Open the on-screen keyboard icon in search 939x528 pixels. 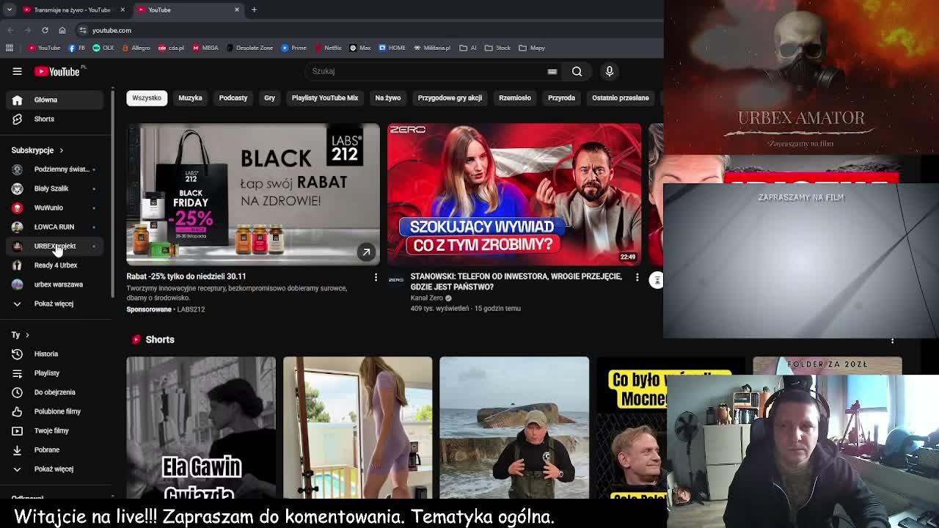[x=552, y=72]
